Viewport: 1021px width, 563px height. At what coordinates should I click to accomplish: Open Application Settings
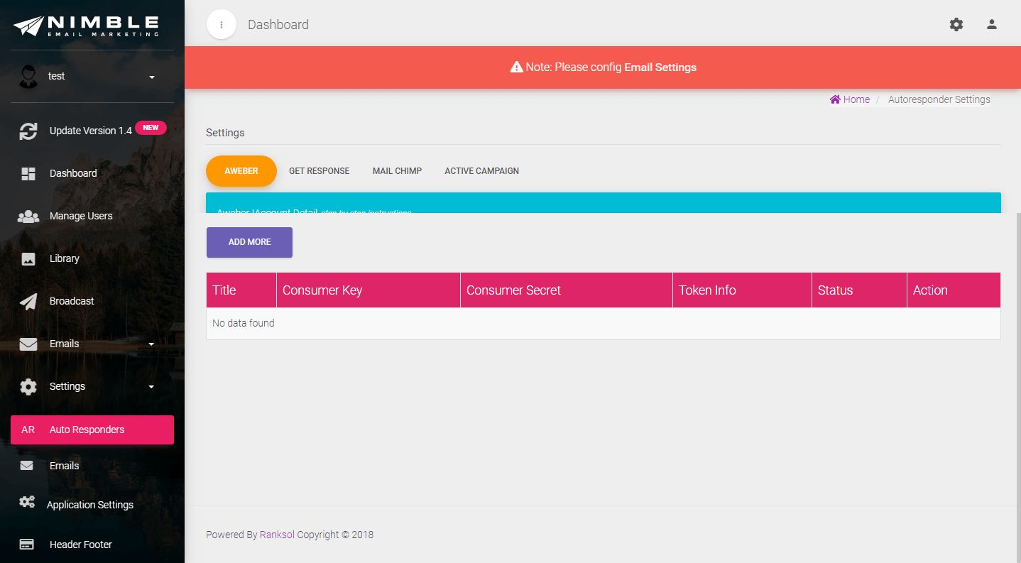coord(90,505)
